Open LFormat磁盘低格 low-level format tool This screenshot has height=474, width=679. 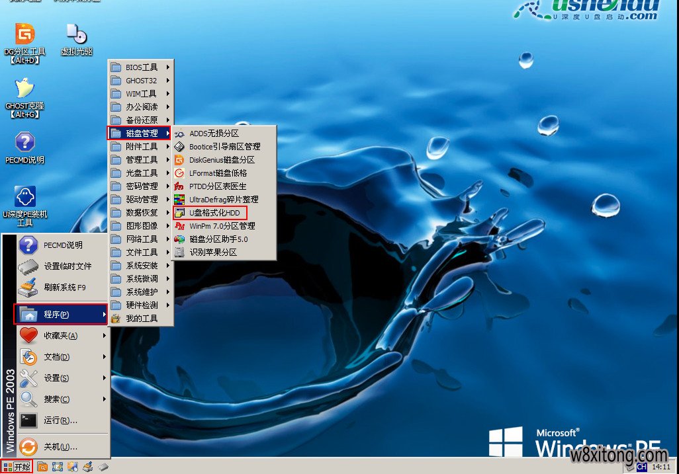[218, 173]
